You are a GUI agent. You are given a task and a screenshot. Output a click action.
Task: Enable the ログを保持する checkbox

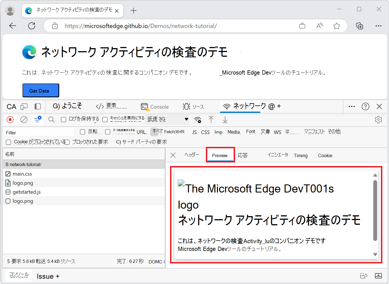pyautogui.click(x=64, y=120)
